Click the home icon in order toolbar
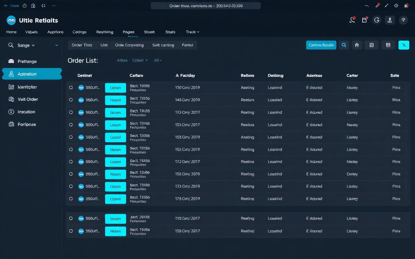Image resolution: width=415 pixels, height=259 pixels. [x=357, y=45]
